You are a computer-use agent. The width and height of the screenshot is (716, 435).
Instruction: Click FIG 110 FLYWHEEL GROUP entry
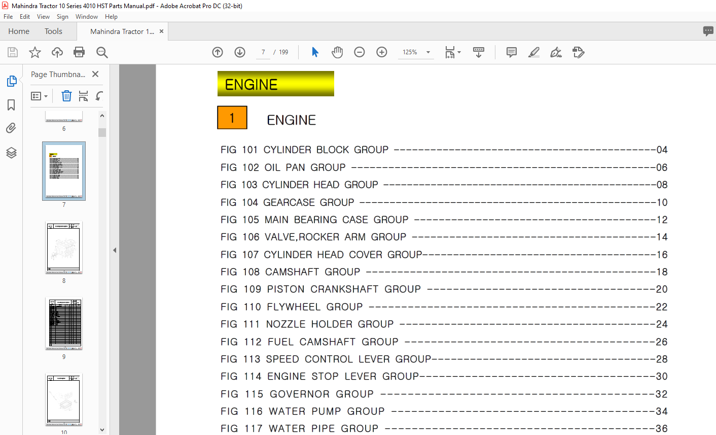444,307
